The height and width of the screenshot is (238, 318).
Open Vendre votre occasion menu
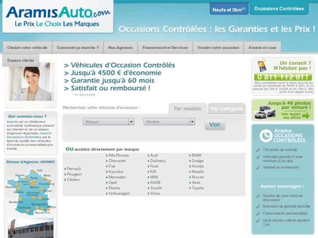tap(218, 48)
